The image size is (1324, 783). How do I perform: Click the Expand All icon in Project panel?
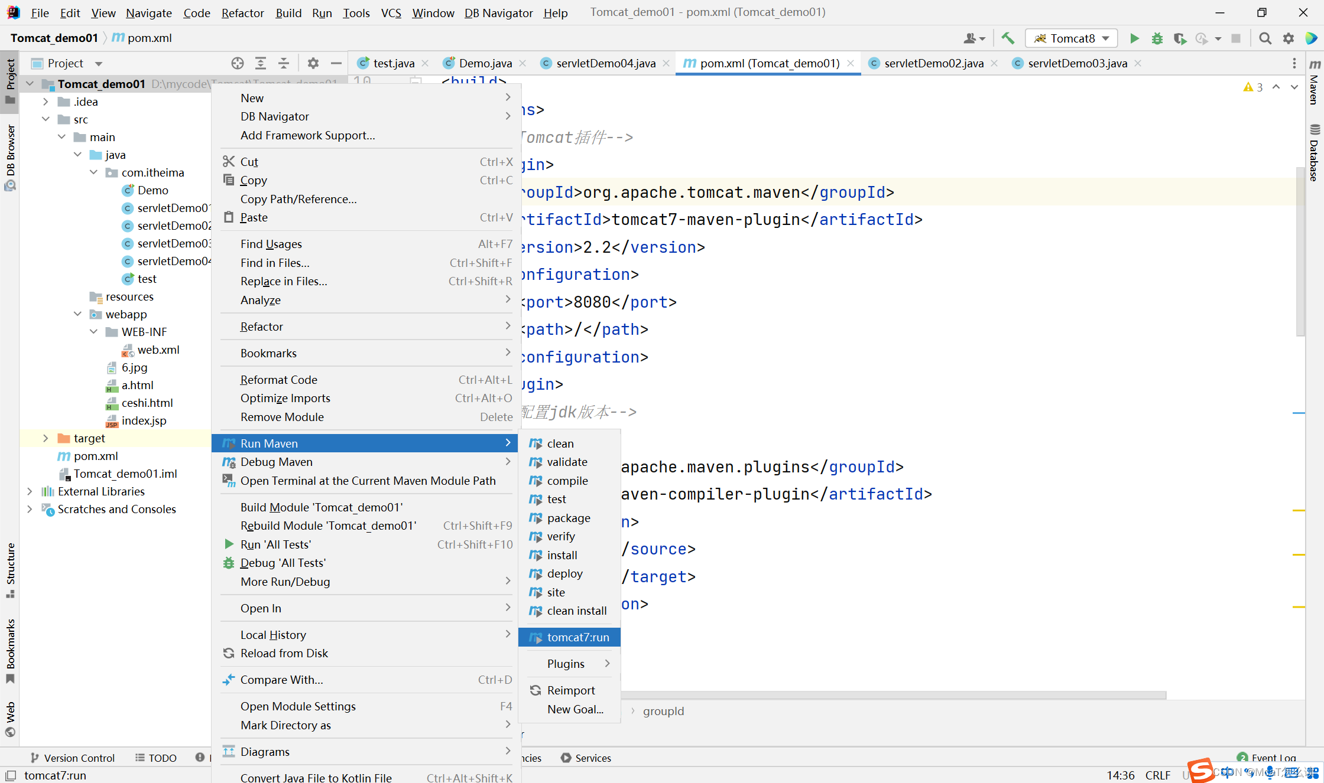[x=261, y=63]
